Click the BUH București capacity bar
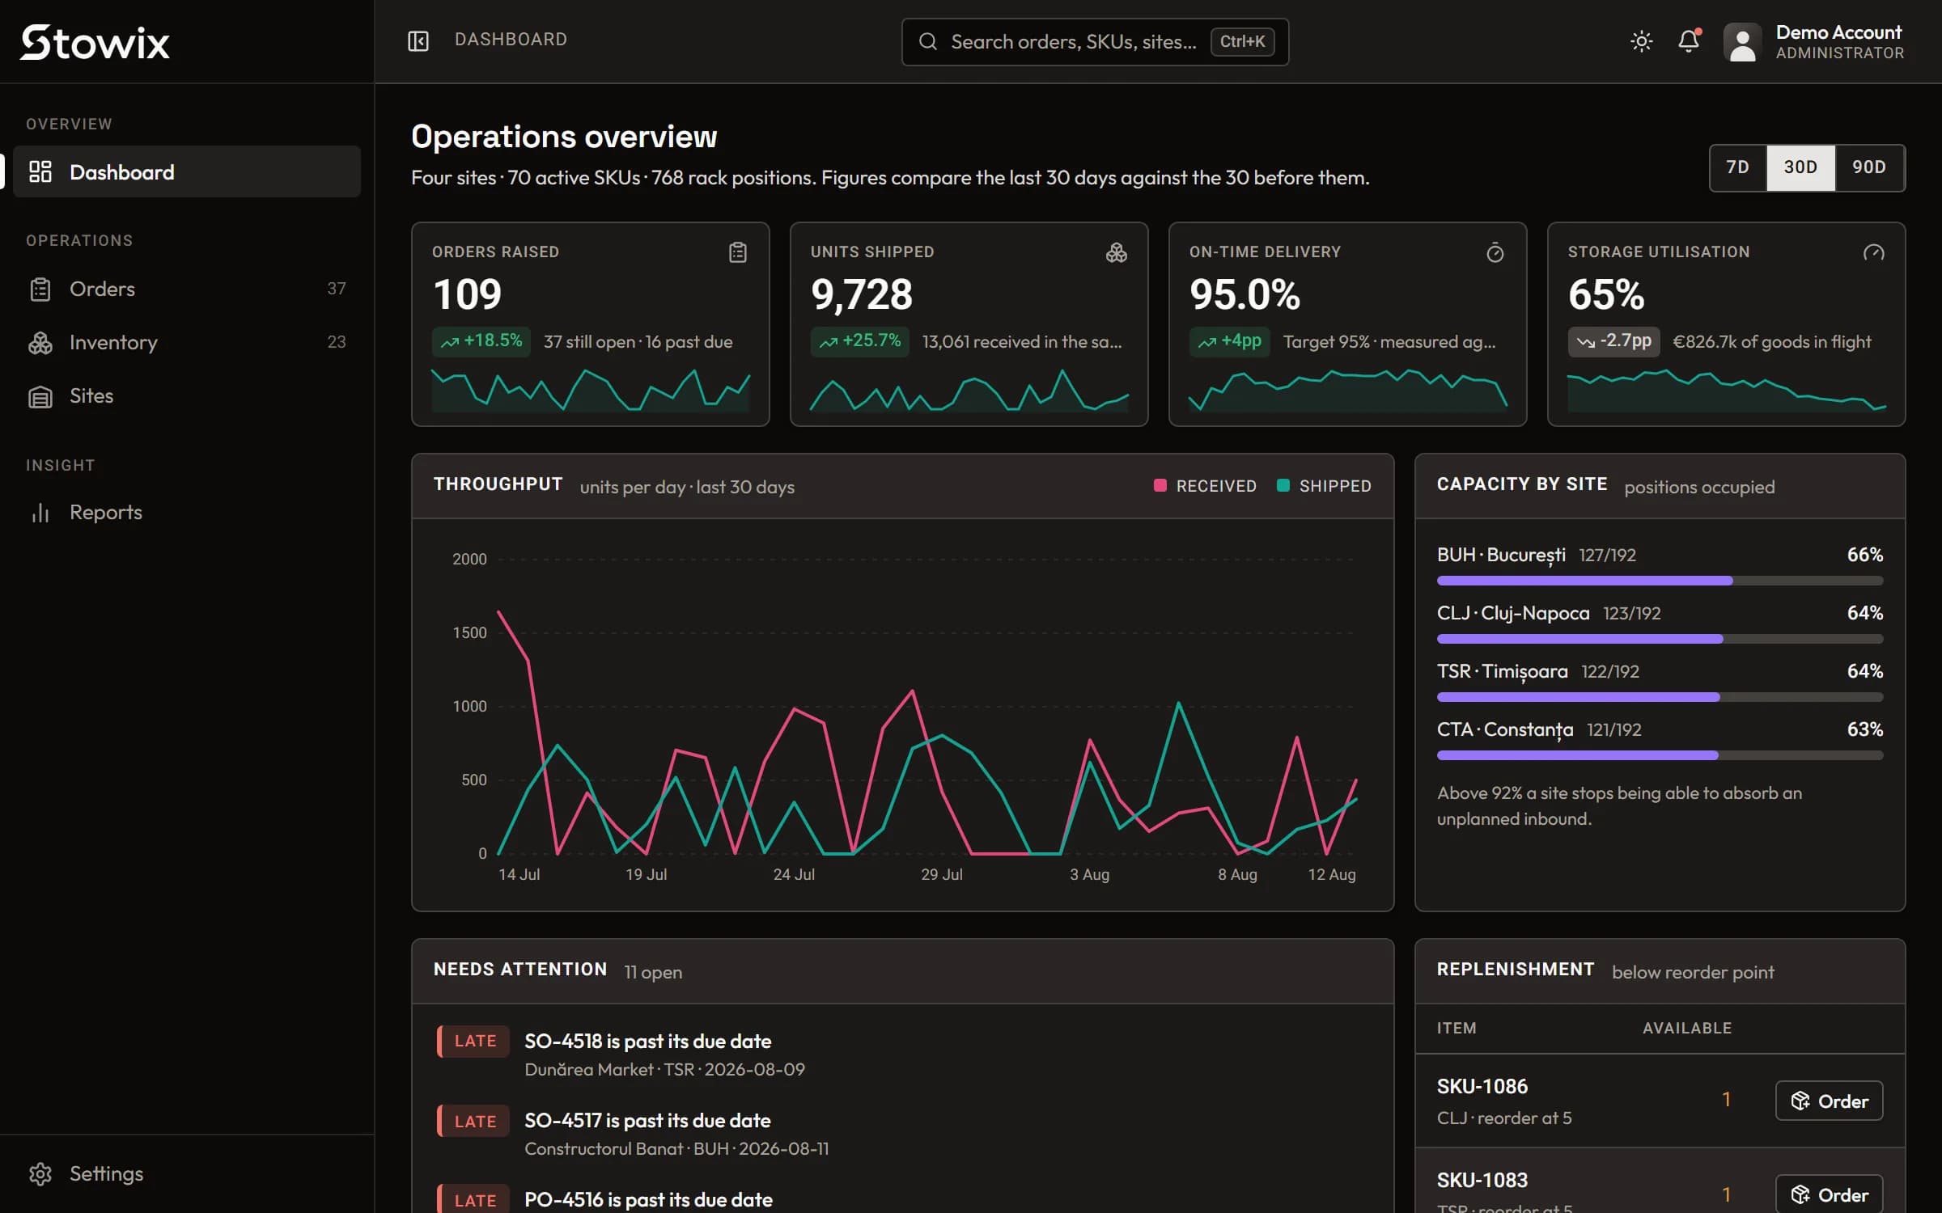This screenshot has height=1213, width=1942. coord(1660,581)
